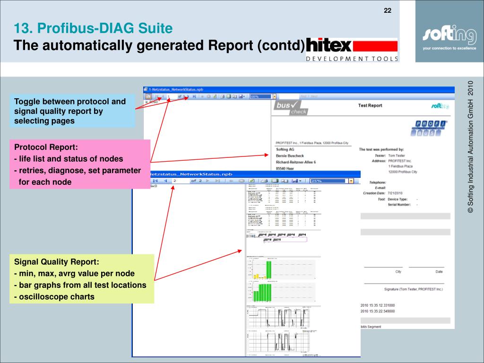This screenshot has height=363, width=484.
Task: Click the find text field in back window
Action: click(289, 96)
